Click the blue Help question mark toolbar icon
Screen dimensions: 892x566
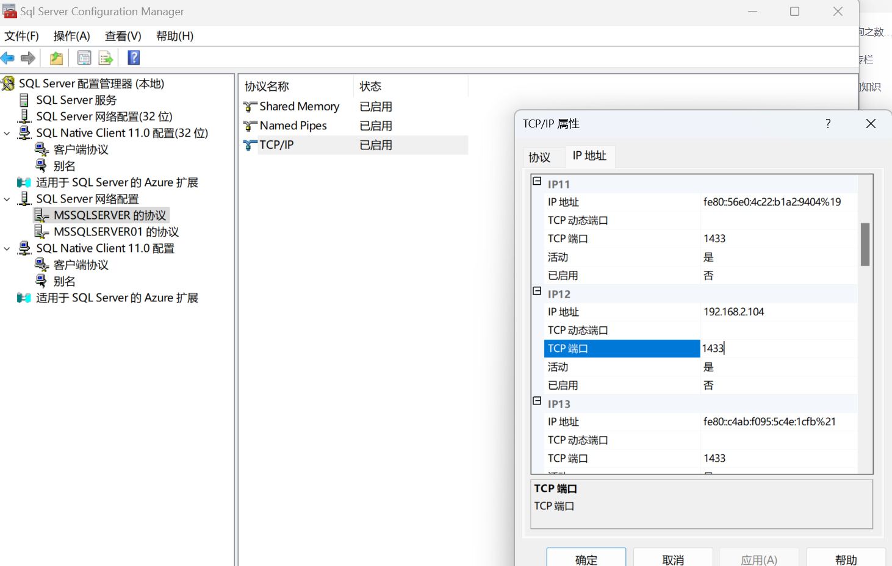pyautogui.click(x=134, y=58)
